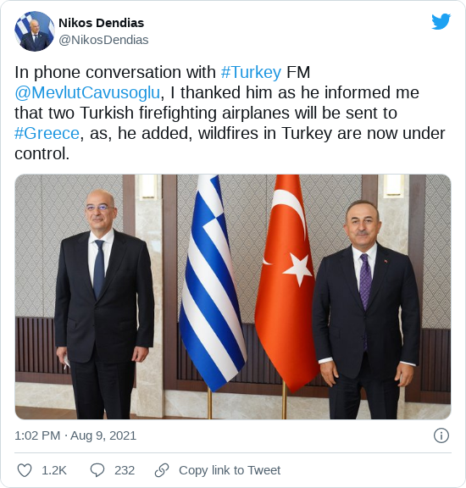Screen dimensions: 466x488
Task: Open the @NikosDendias handle
Action: 103,40
